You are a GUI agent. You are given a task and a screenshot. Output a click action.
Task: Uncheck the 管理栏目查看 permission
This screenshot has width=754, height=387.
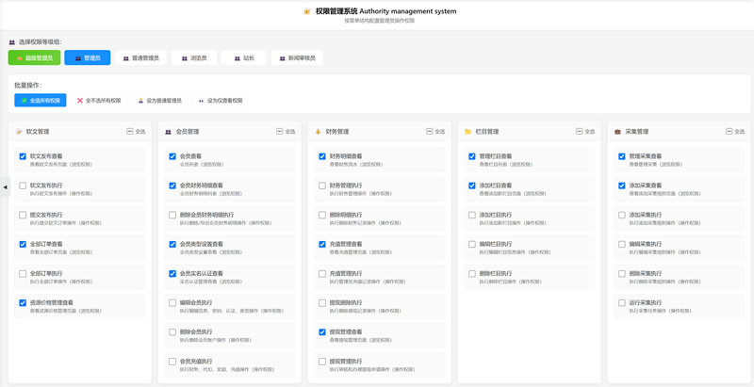tap(472, 156)
